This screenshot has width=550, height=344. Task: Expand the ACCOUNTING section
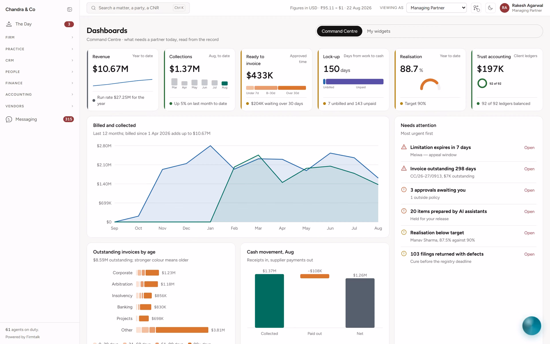coord(40,94)
